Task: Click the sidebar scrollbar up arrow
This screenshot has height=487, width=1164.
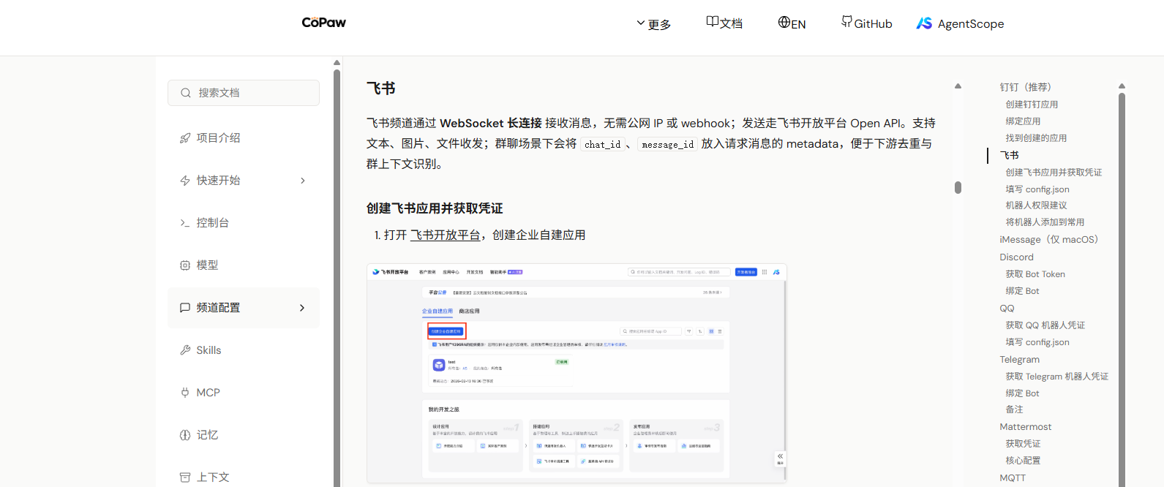Action: (x=337, y=62)
